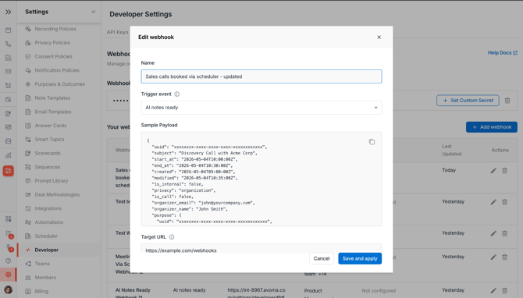This screenshot has width=523, height=298.
Task: Expand the left navigation rail using the double-chevron icon
Action: (8, 12)
